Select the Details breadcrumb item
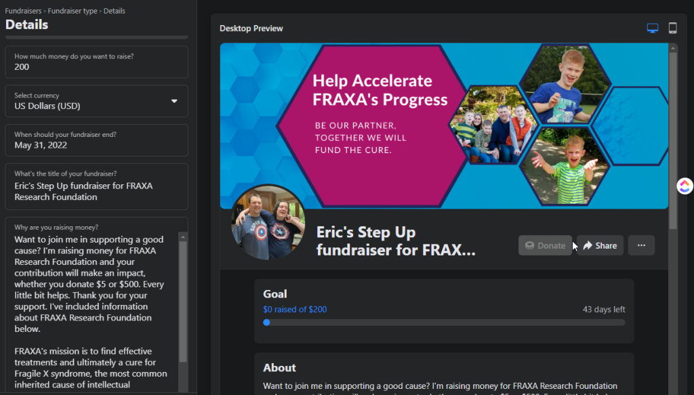Image resolution: width=694 pixels, height=395 pixels. click(114, 11)
